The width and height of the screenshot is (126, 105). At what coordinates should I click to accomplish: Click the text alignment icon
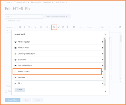coord(41,27)
